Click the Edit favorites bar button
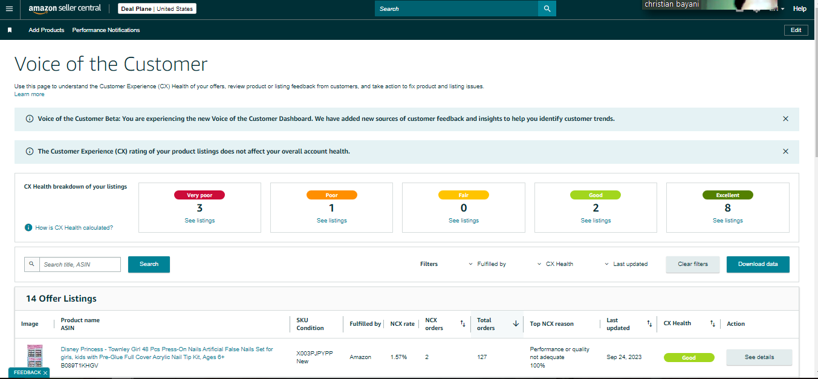The image size is (818, 379). [x=796, y=30]
